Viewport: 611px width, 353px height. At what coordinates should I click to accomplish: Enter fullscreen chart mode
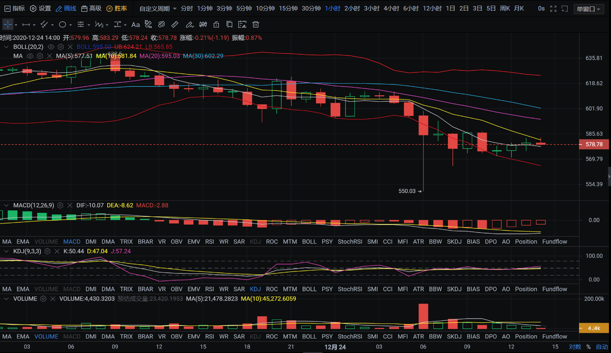click(553, 8)
